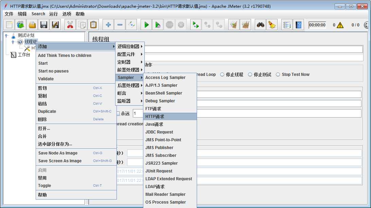The height and width of the screenshot is (208, 371).
Task: Click the Expand All plus icon
Action: [108, 25]
